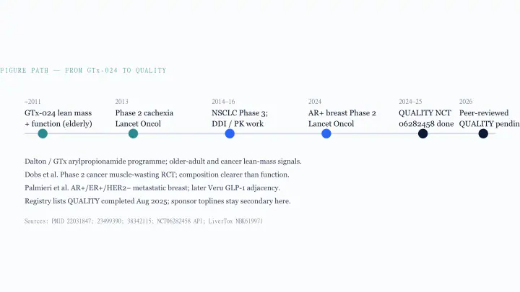The height and width of the screenshot is (292, 520).
Task: Select the 'NSCLC Phase 3; DDI / PK work' text
Action: (240, 118)
